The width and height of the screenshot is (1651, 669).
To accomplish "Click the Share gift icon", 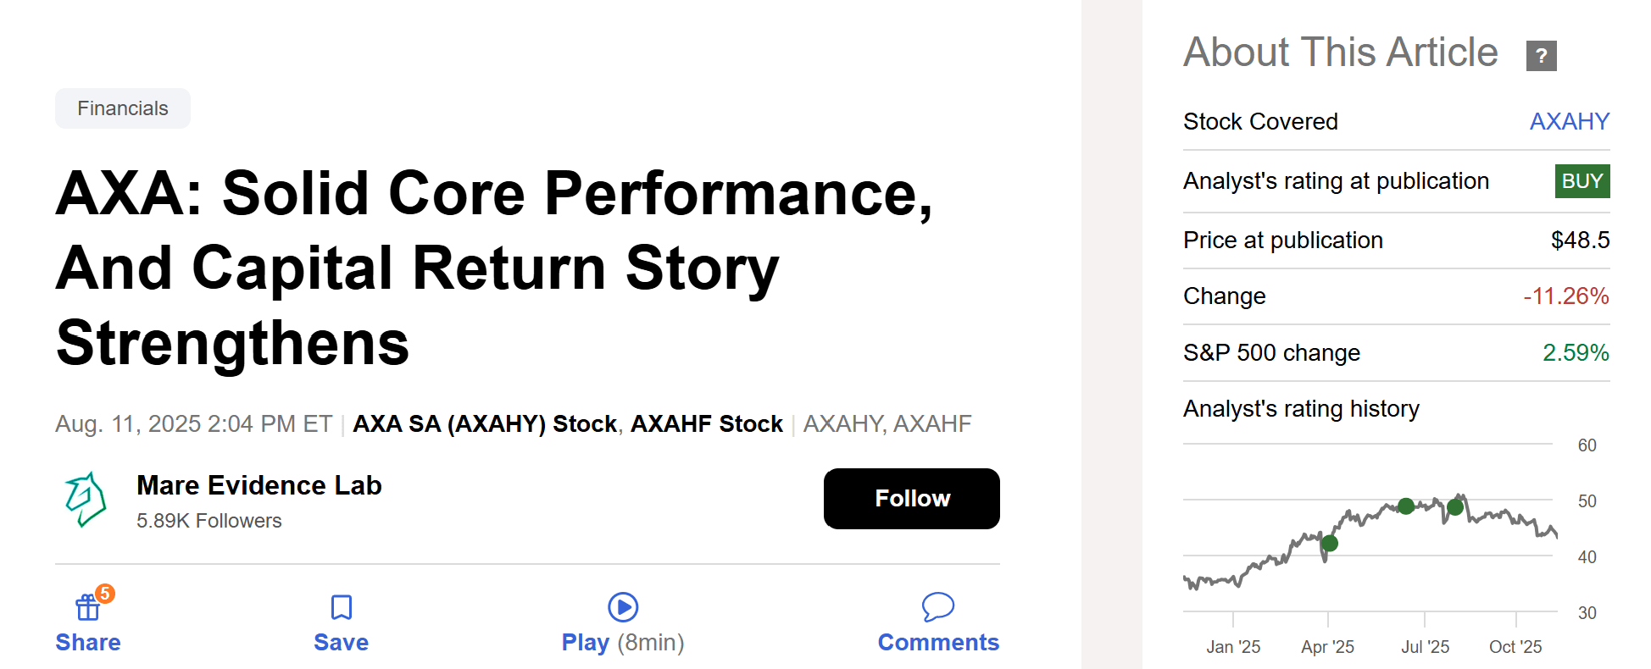I will 87,606.
